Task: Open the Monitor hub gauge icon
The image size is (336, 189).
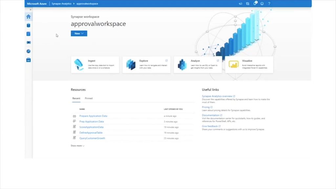Action: pyautogui.click(x=29, y=51)
